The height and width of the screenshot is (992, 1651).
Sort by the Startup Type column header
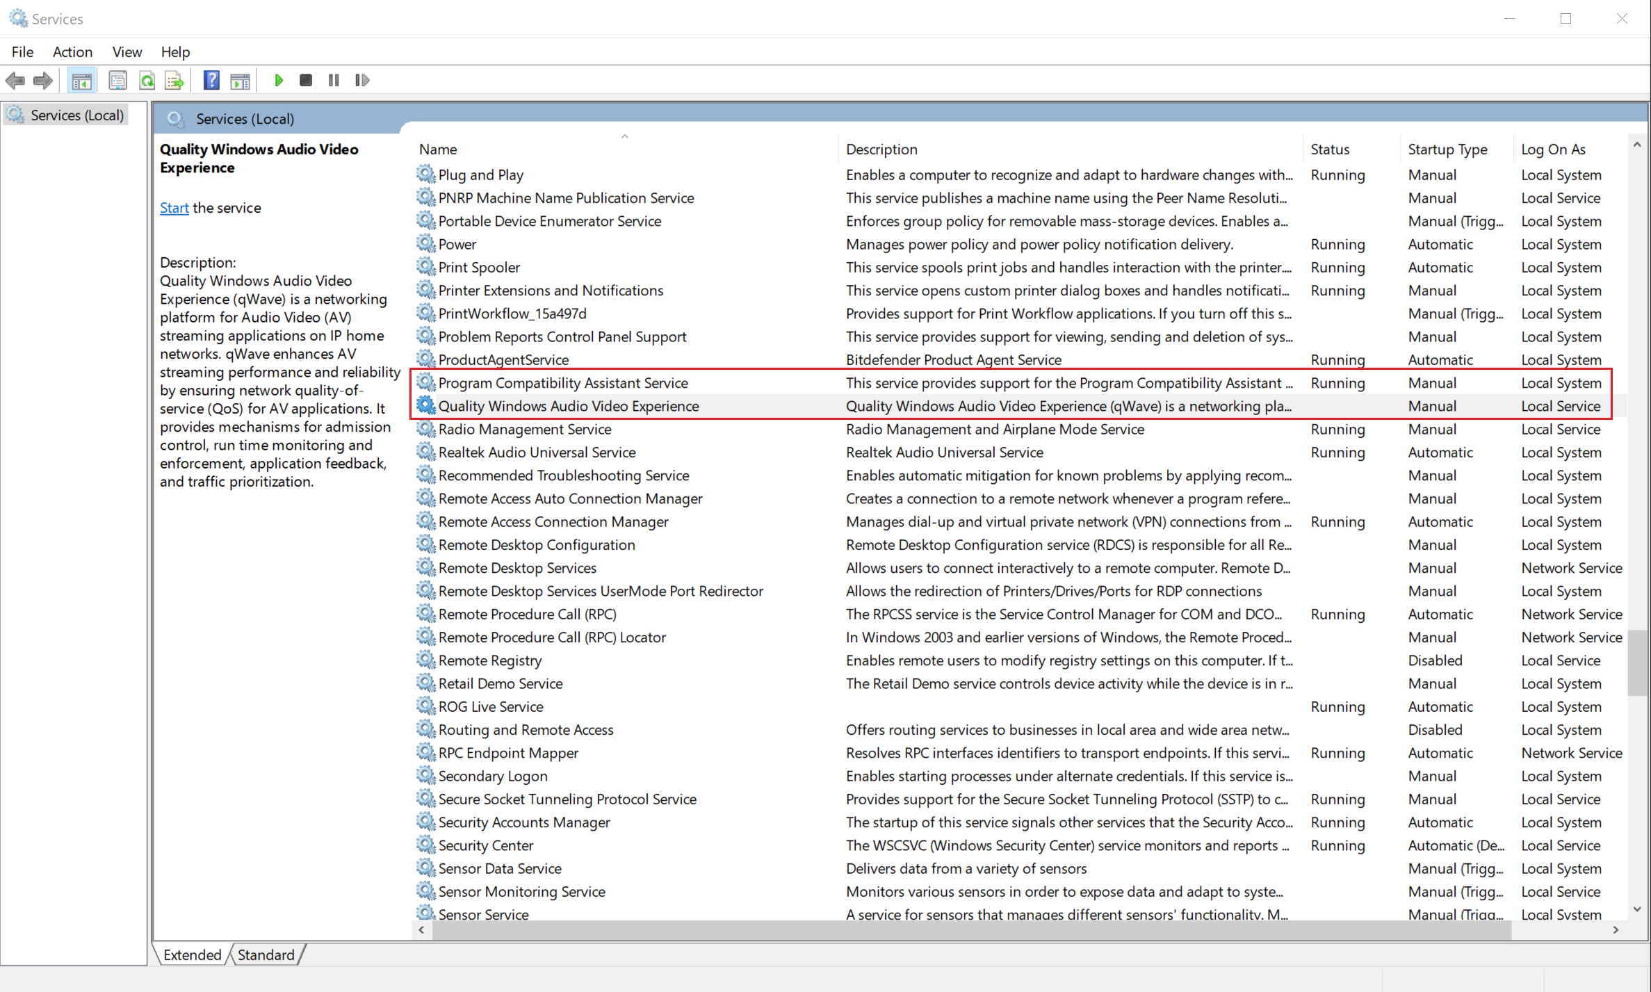click(1456, 149)
